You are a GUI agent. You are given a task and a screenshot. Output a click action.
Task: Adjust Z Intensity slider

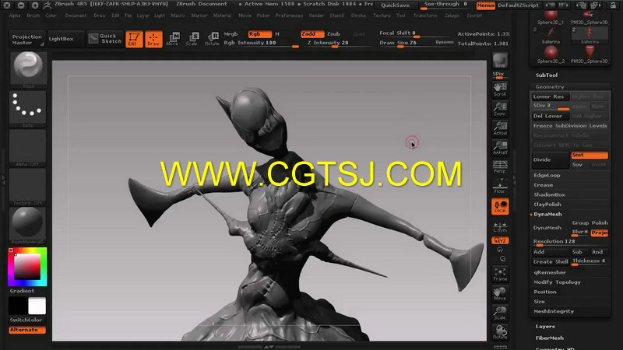click(340, 44)
